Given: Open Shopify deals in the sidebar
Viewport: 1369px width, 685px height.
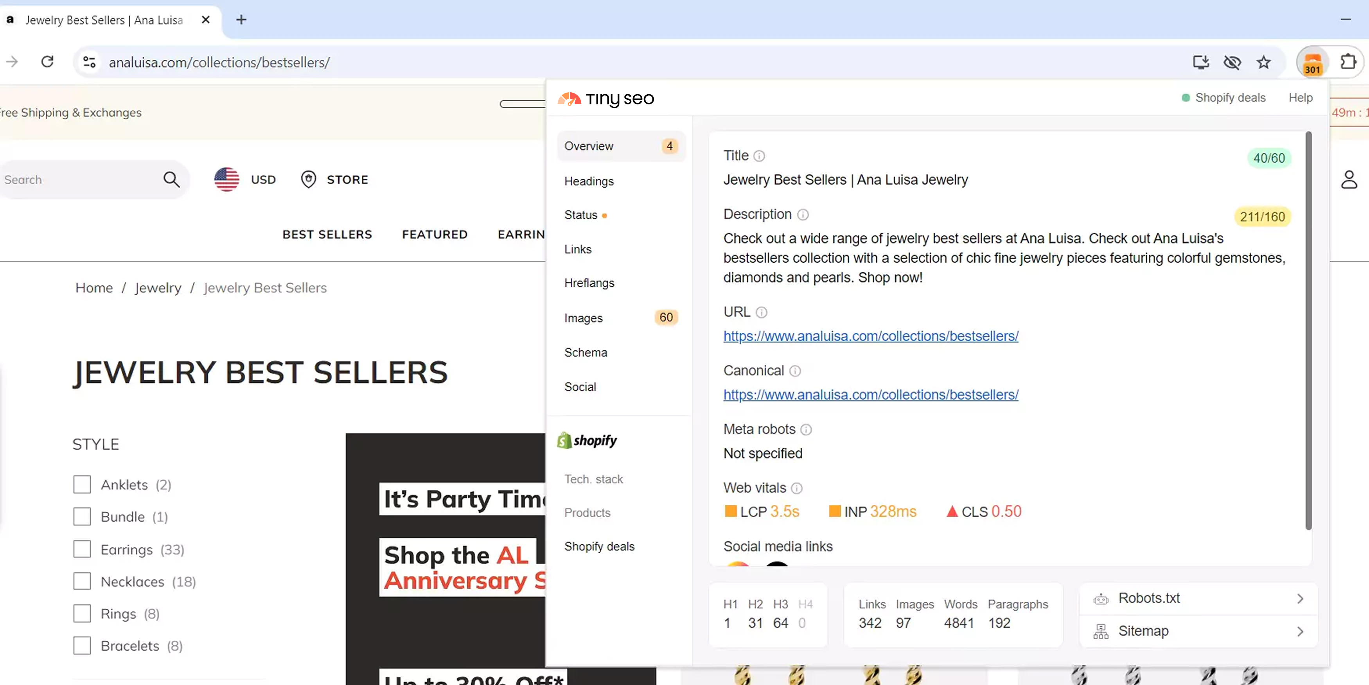Looking at the screenshot, I should tap(600, 546).
